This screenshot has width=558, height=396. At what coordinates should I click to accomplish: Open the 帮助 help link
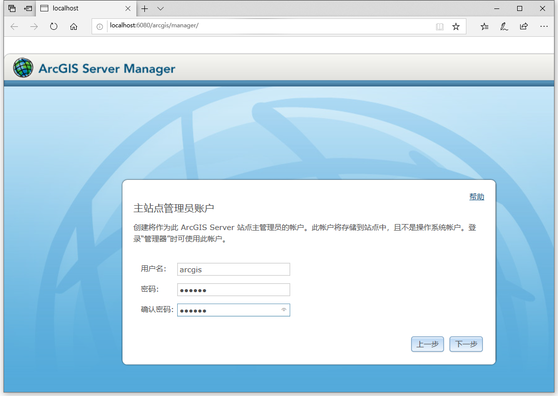pos(477,197)
